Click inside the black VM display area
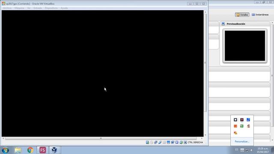The height and width of the screenshot is (154, 274). point(103,73)
